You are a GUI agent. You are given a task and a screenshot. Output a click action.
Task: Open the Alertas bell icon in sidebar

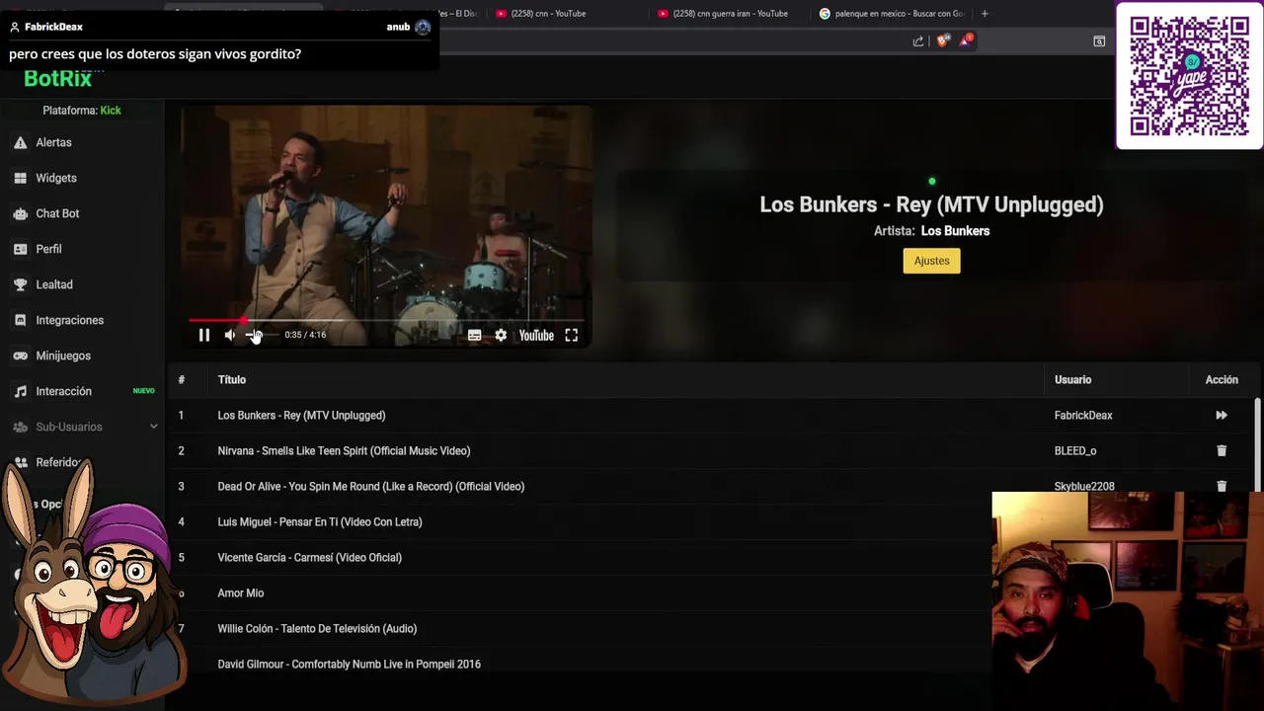point(20,142)
